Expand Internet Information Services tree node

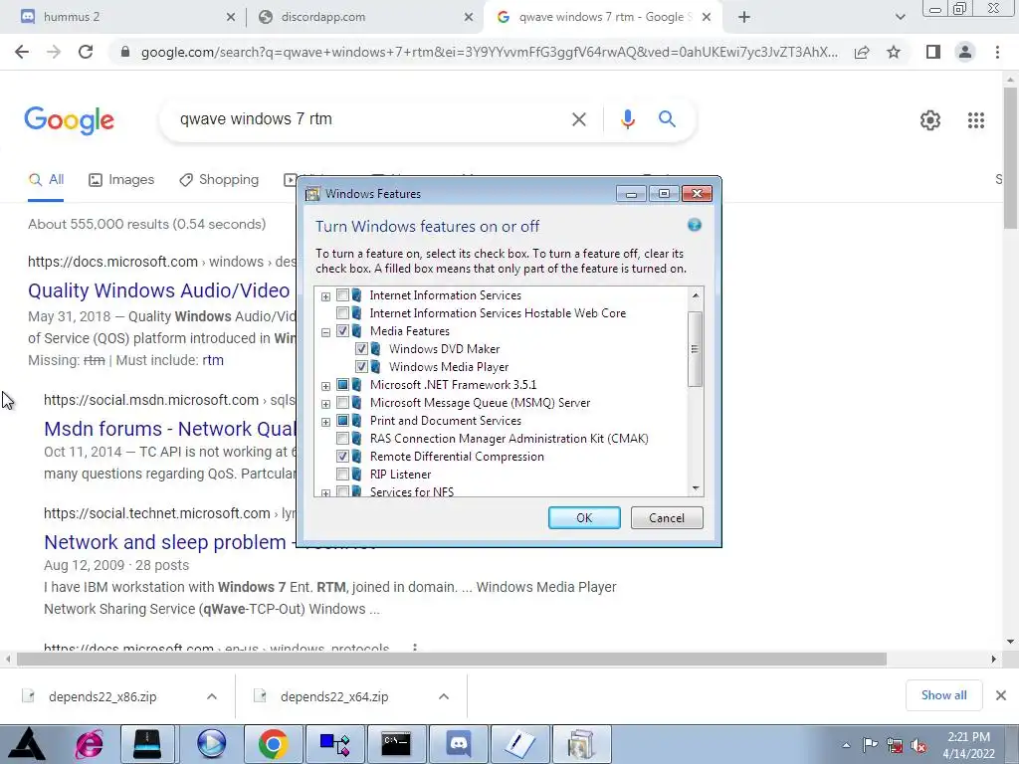click(325, 296)
